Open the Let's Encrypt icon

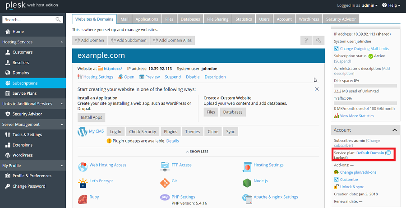(x=83, y=182)
